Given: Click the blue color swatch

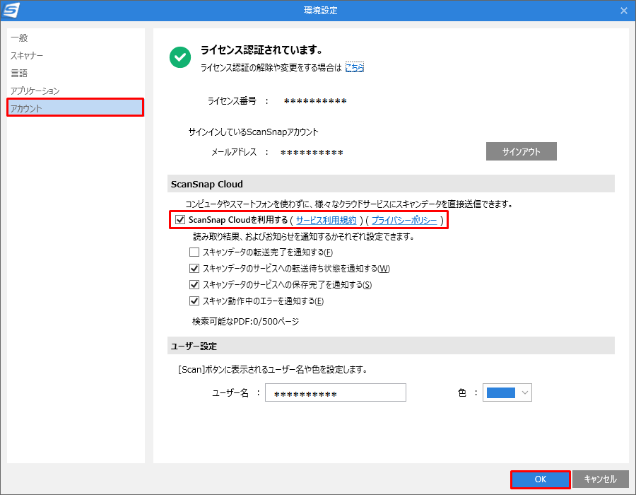Looking at the screenshot, I should click(501, 392).
